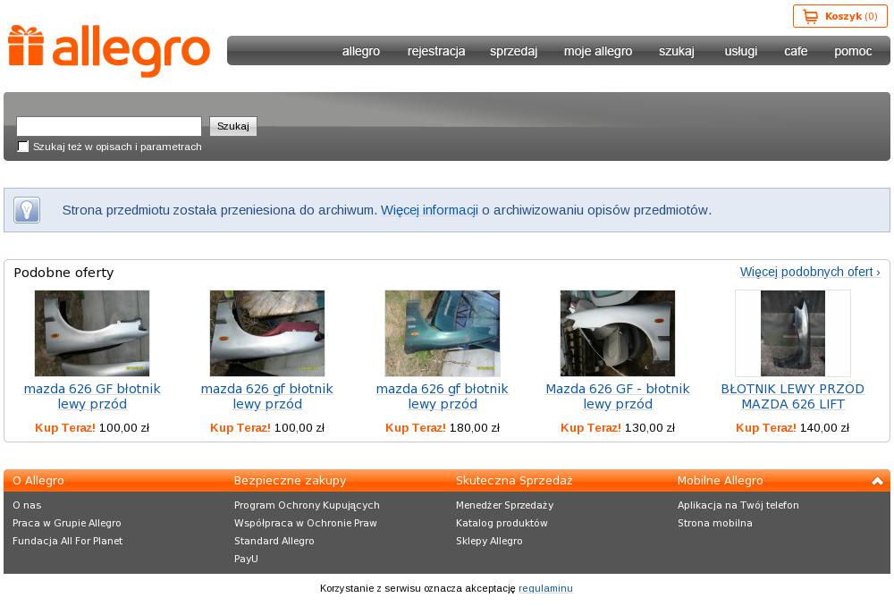Image resolution: width=894 pixels, height=606 pixels.
Task: Open Standard Allegro footer link
Action: tap(274, 541)
